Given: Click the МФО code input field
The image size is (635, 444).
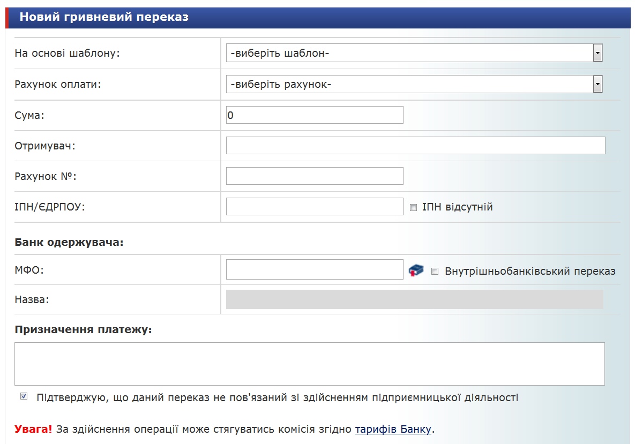Looking at the screenshot, I should point(315,269).
